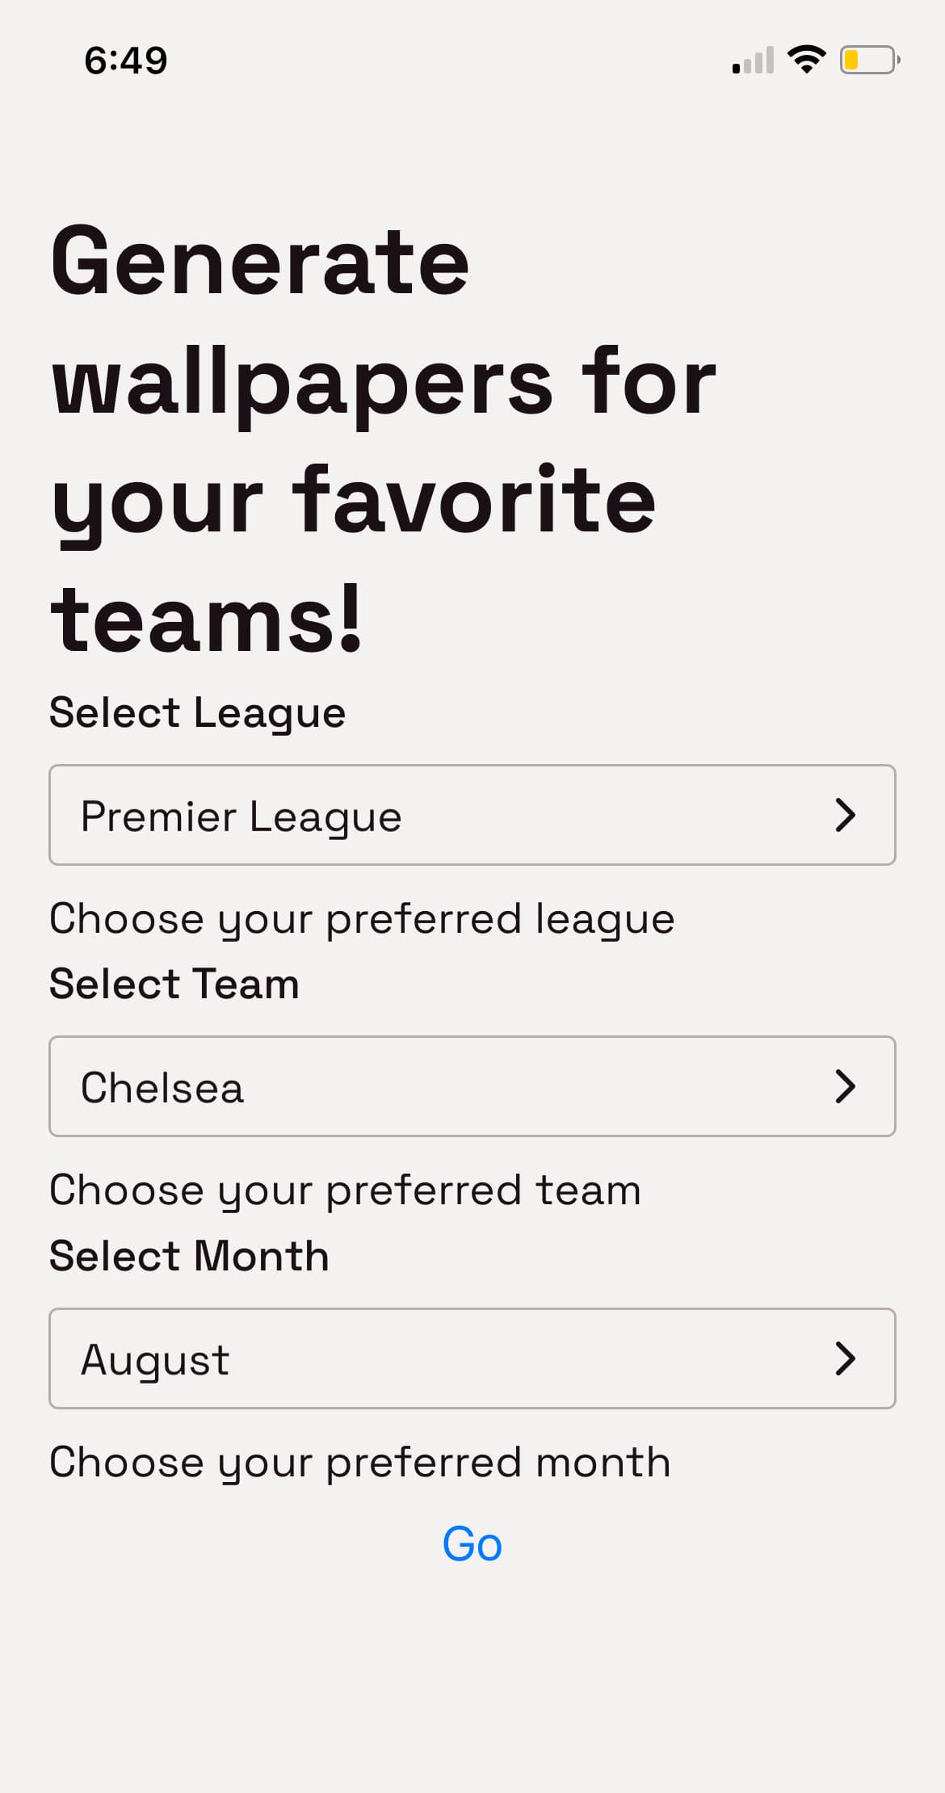The image size is (945, 1793).
Task: Expand the Select Team chevron
Action: coord(845,1086)
